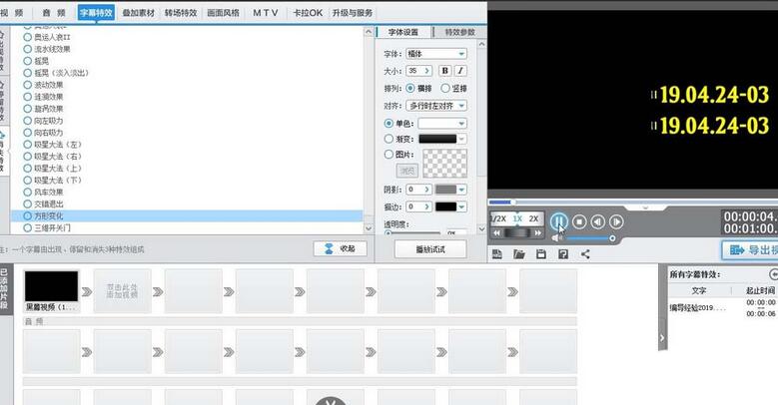Set playback speed to 2X
The width and height of the screenshot is (778, 405).
click(534, 218)
